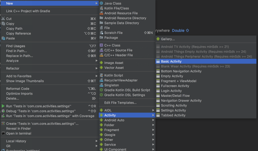Screen dimensions: 258x151
Task: Click the Double Shift shortcut hint text
Action: pyautogui.click(x=181, y=30)
